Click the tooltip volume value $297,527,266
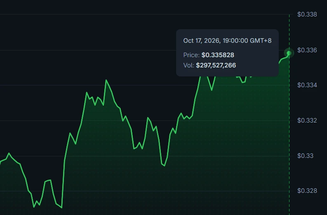 click(x=216, y=65)
